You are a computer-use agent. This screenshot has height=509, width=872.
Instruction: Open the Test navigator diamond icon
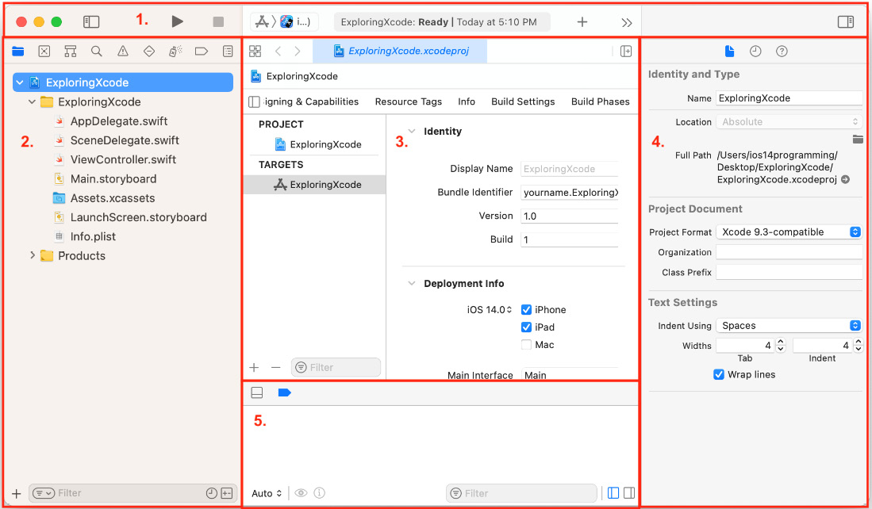click(x=149, y=51)
